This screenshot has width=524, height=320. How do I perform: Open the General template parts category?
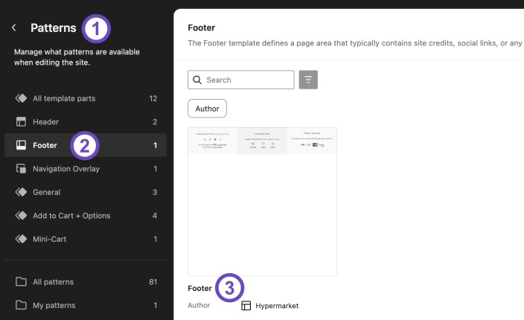tap(86, 192)
